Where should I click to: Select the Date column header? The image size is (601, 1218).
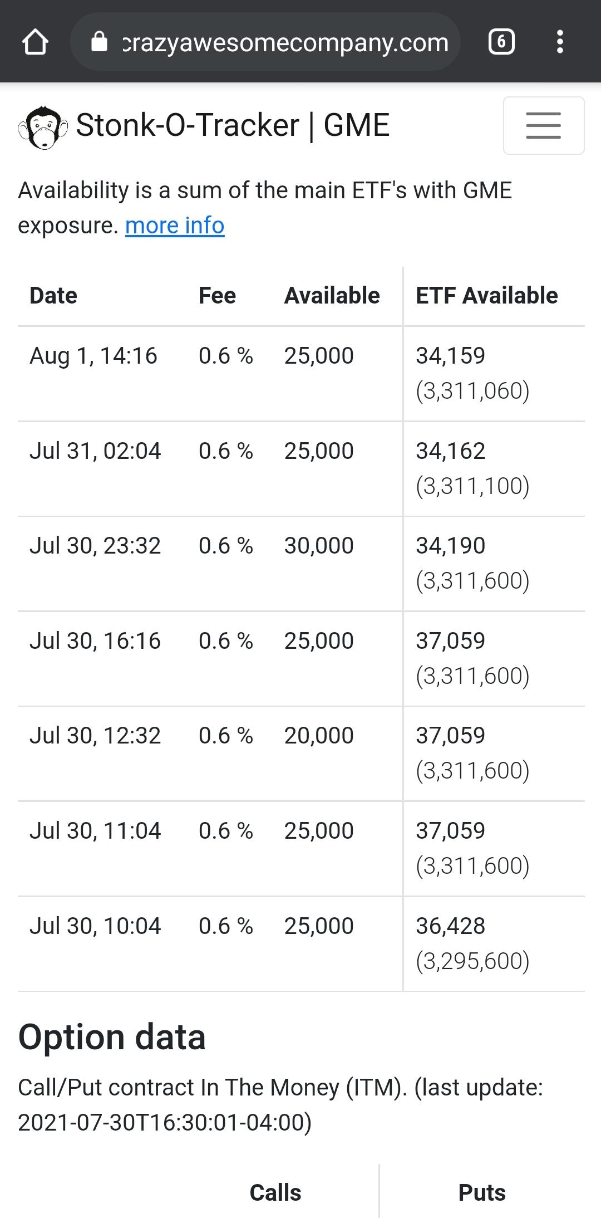(x=53, y=296)
